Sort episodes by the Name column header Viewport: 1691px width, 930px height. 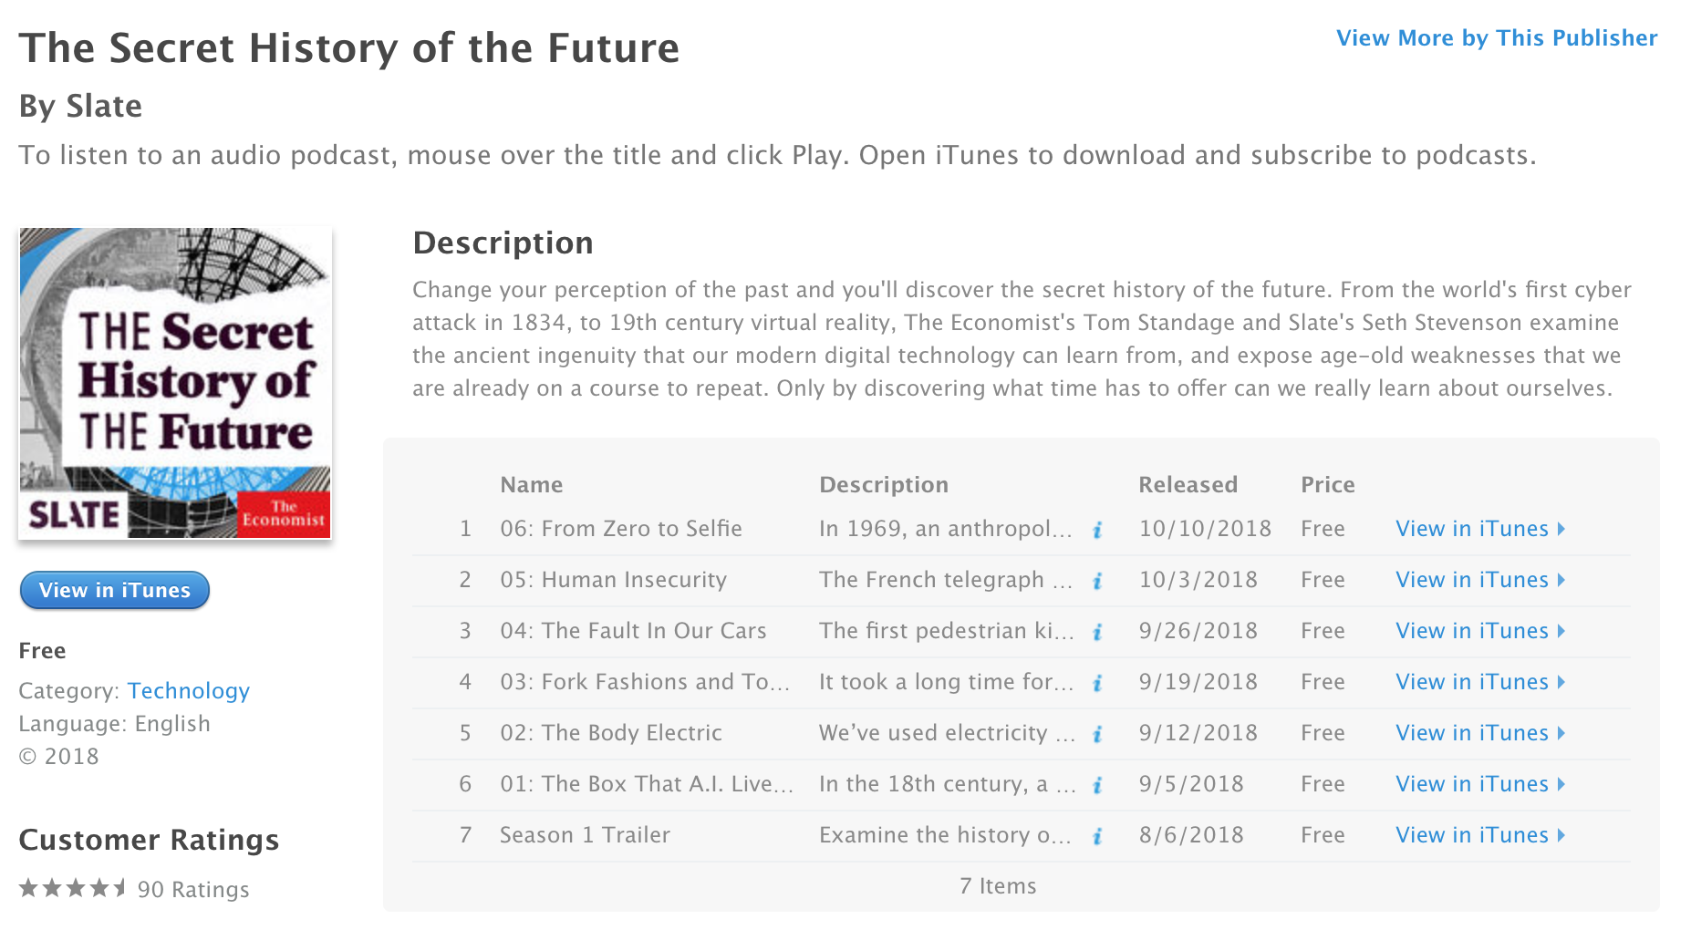click(x=531, y=485)
